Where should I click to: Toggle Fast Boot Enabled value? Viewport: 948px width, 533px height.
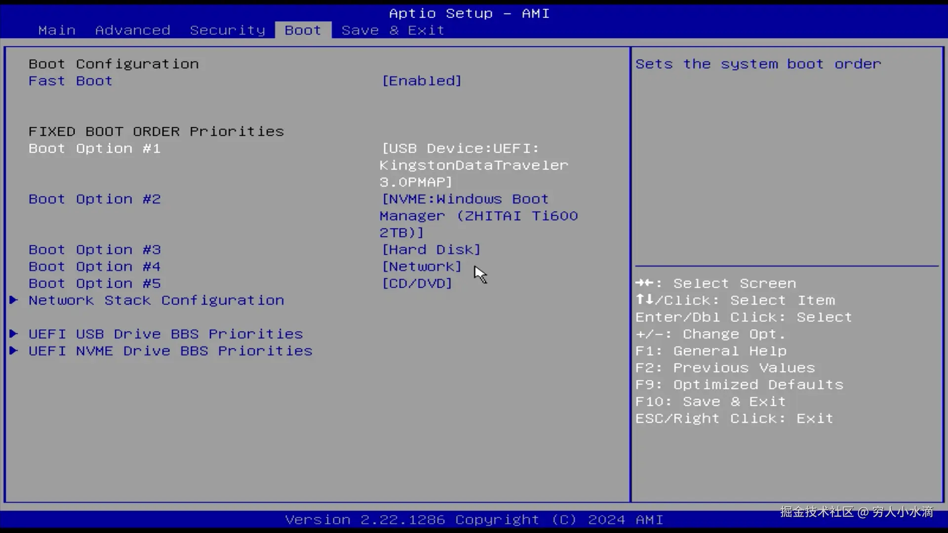tap(422, 81)
